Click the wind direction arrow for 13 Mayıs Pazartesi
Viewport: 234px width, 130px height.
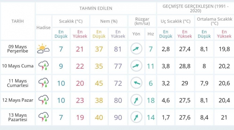point(136,117)
